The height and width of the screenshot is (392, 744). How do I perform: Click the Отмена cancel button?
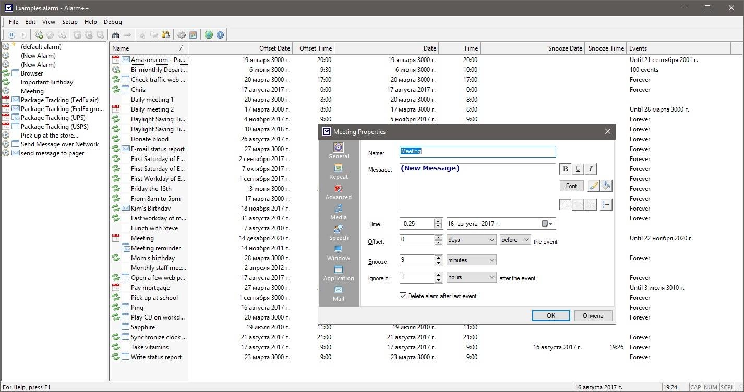pyautogui.click(x=593, y=315)
